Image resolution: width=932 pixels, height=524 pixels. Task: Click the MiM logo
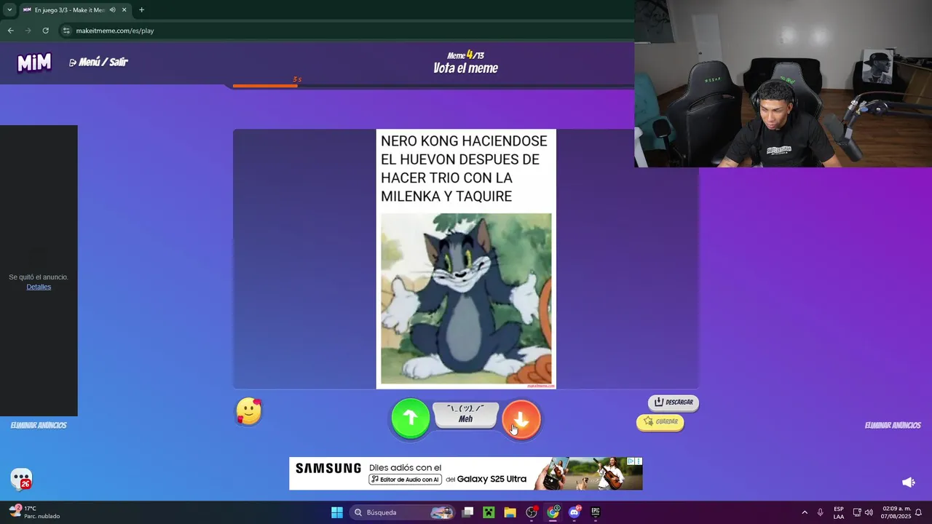(34, 63)
